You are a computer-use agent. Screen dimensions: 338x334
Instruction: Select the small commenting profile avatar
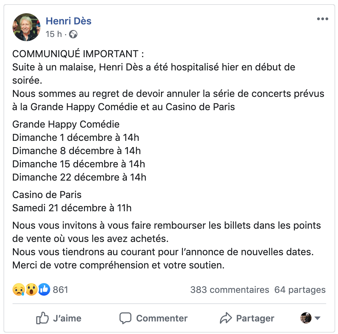click(x=306, y=318)
